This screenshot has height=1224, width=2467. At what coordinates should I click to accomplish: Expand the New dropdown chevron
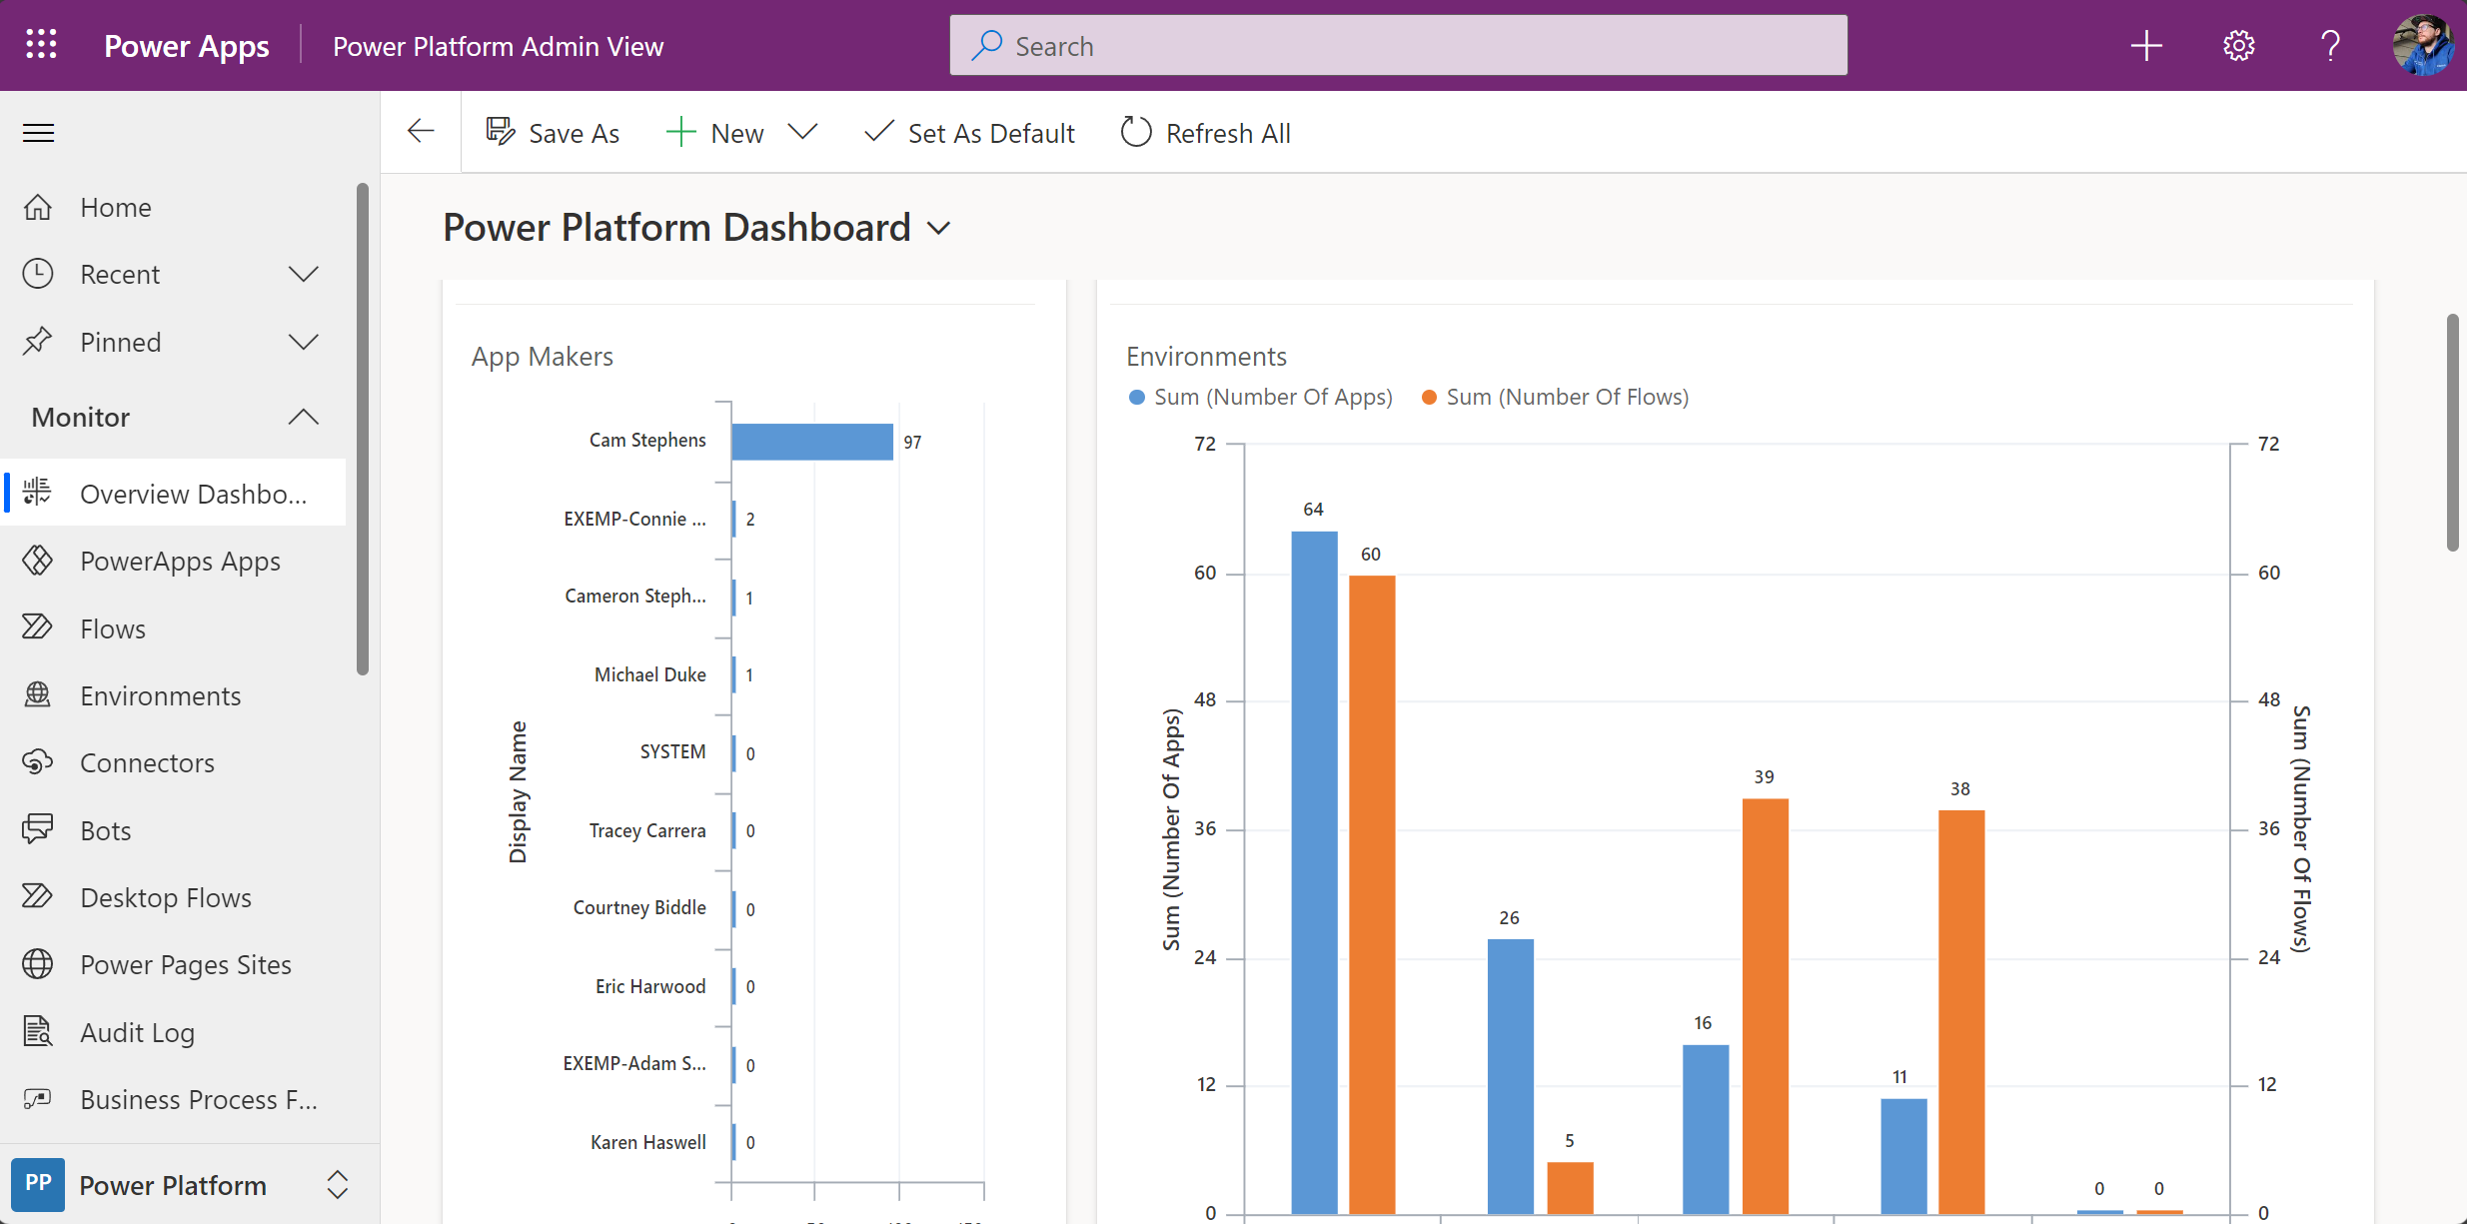(802, 132)
